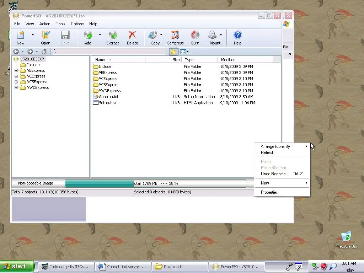Switch to Downloads taskbar item

[x=180, y=267]
